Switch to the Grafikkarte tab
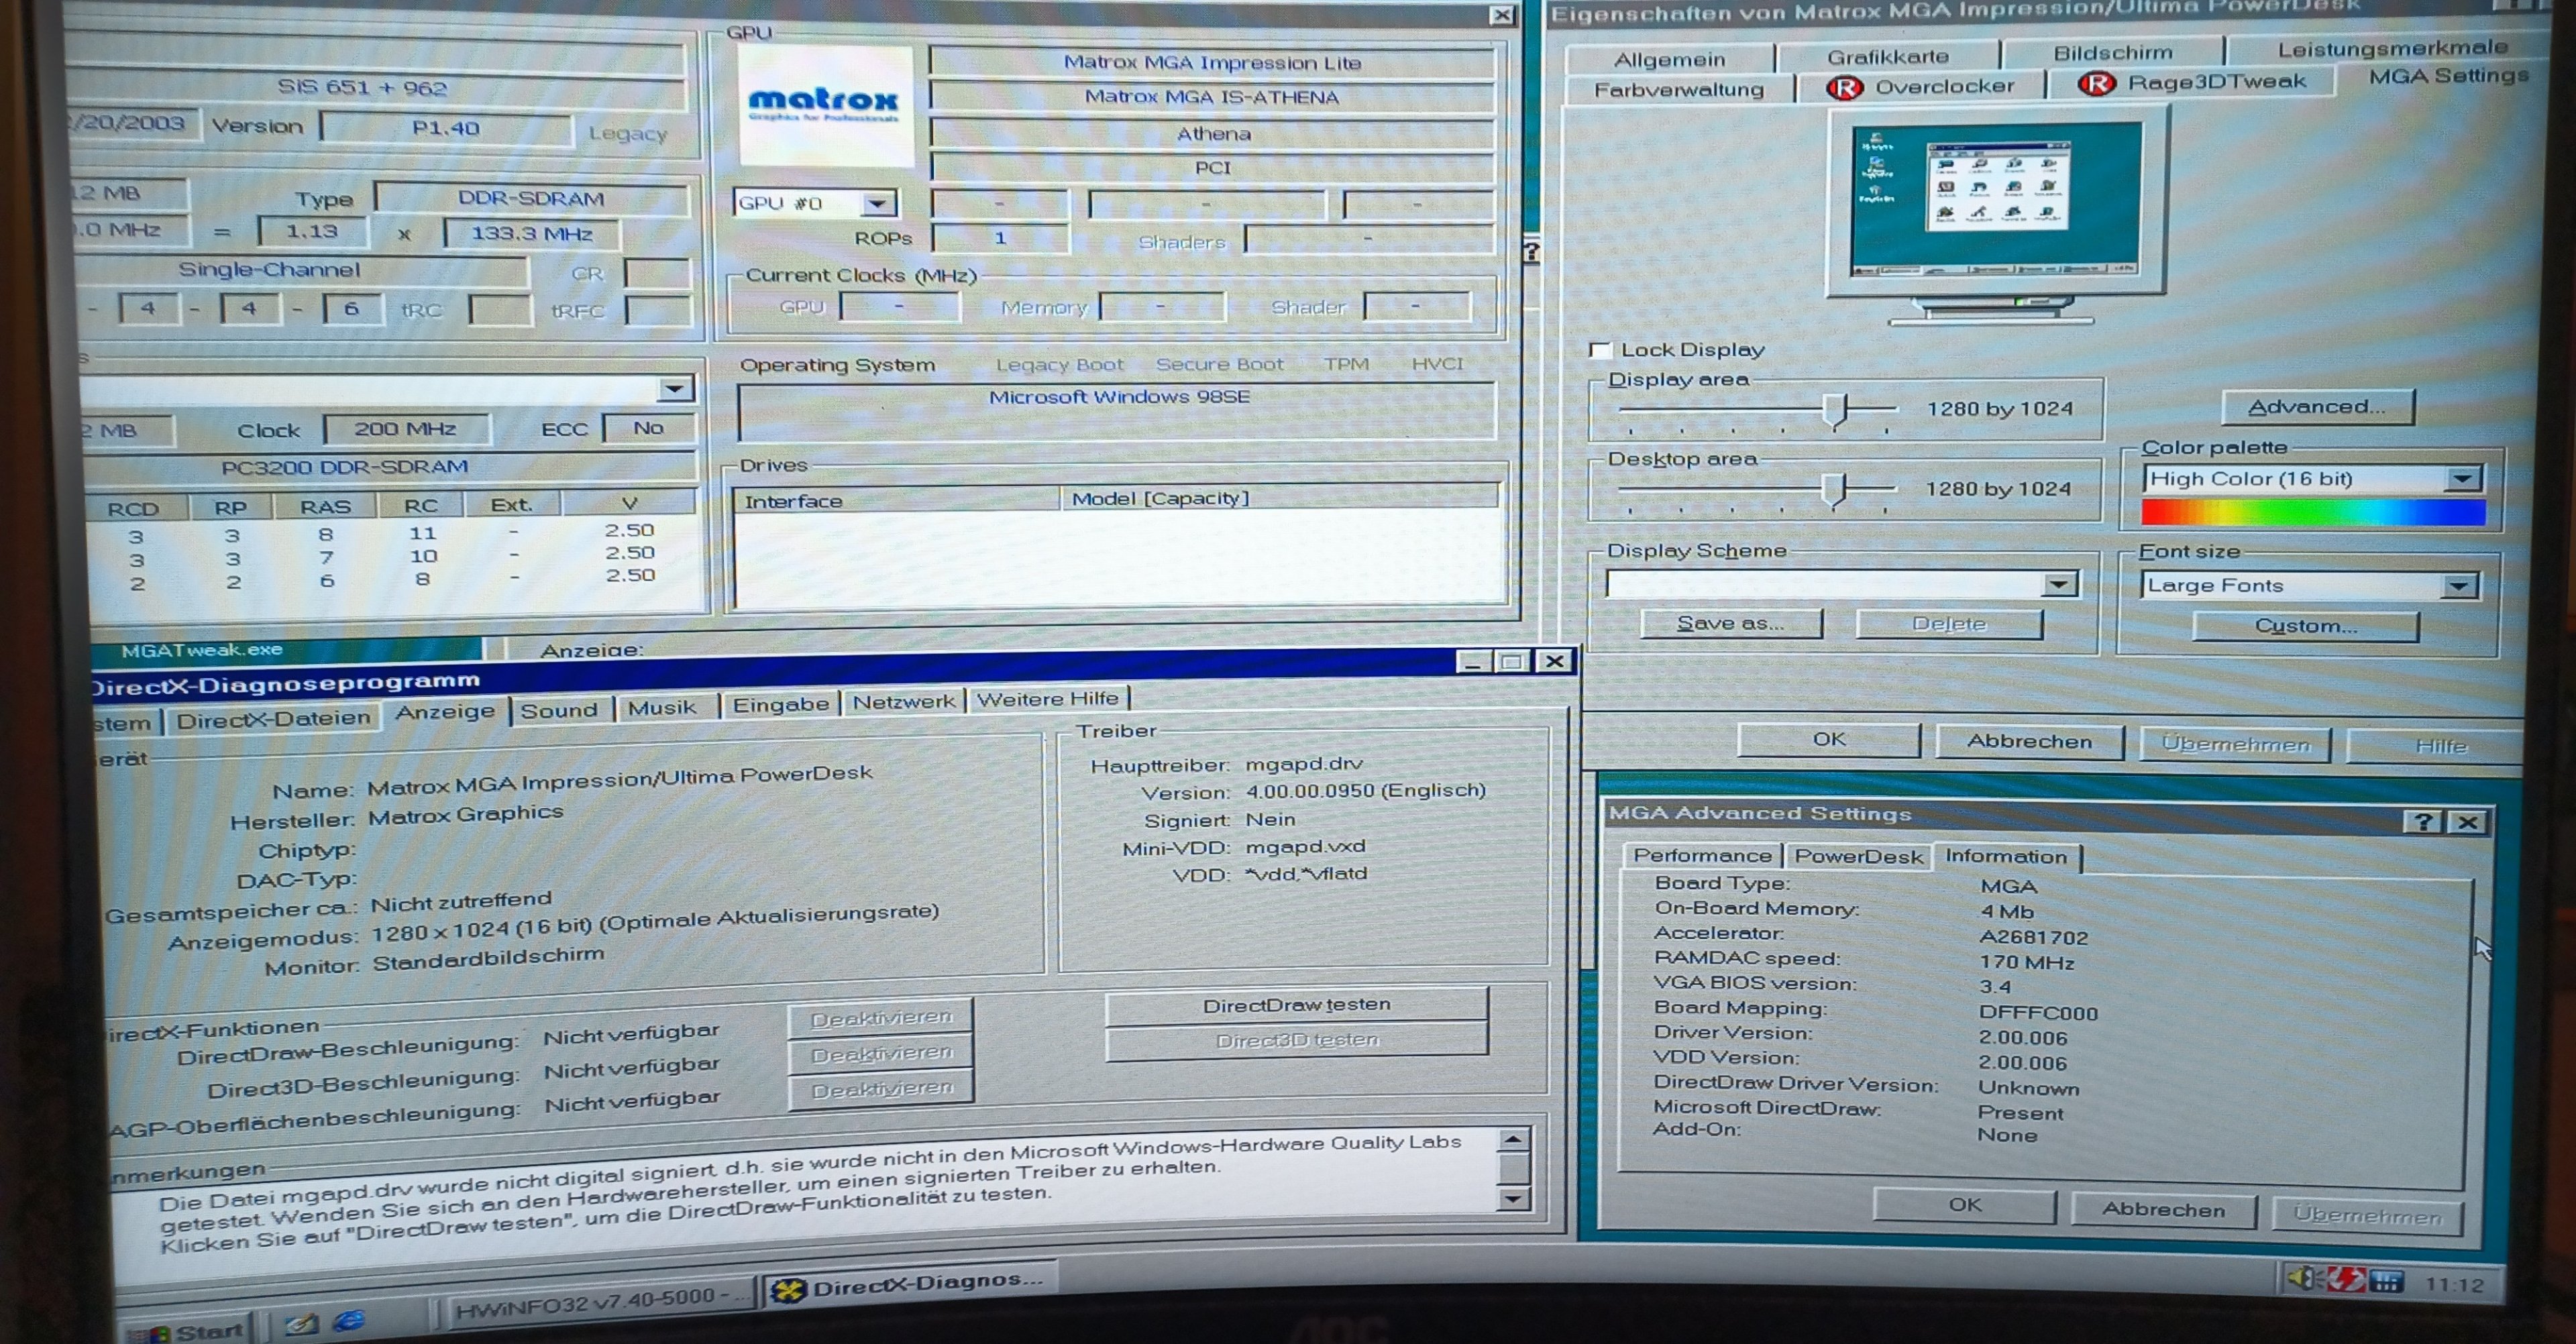This screenshot has height=1344, width=2576. pyautogui.click(x=1888, y=57)
